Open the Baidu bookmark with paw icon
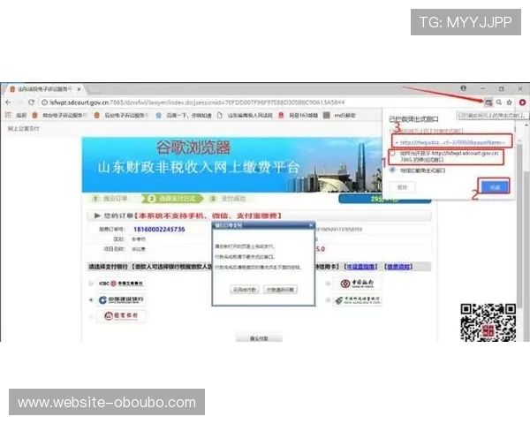Image resolution: width=530 pixels, height=424 pixels. pos(184,116)
